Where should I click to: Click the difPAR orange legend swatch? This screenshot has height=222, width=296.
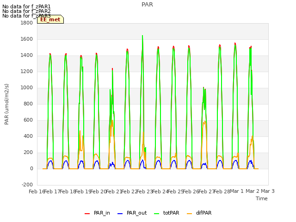pyautogui.click(x=189, y=214)
